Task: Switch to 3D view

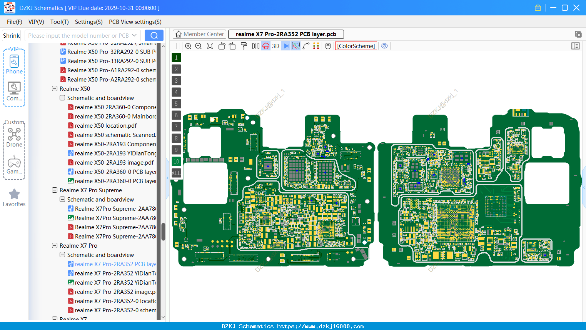Action: pos(275,46)
